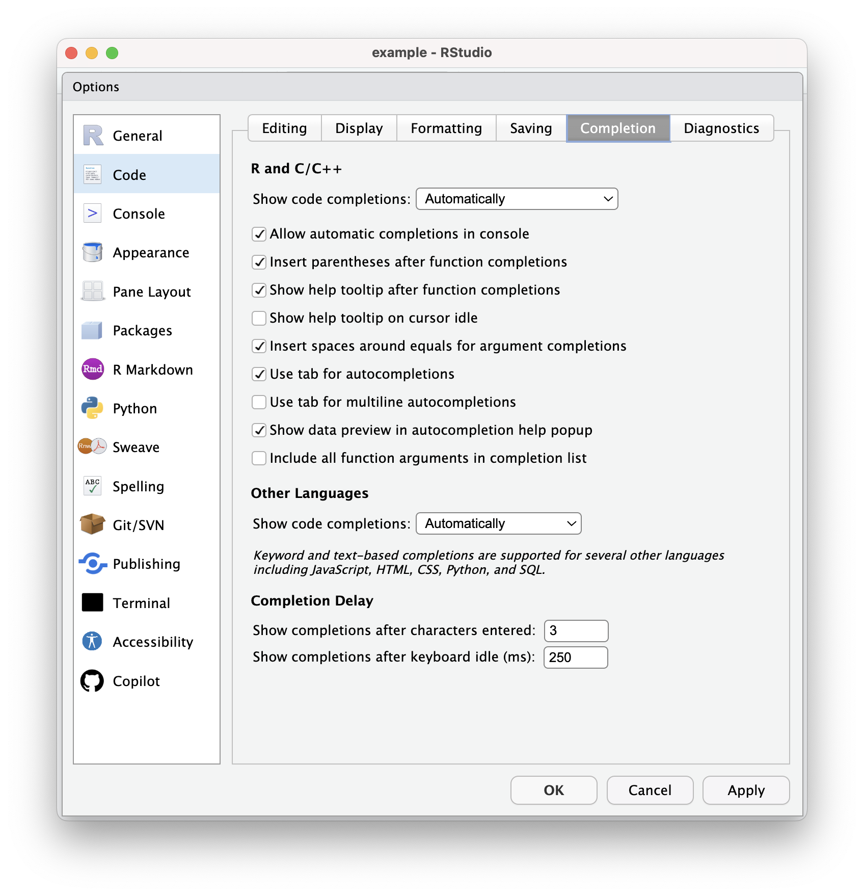
Task: Open Terminal black square icon
Action: [92, 602]
